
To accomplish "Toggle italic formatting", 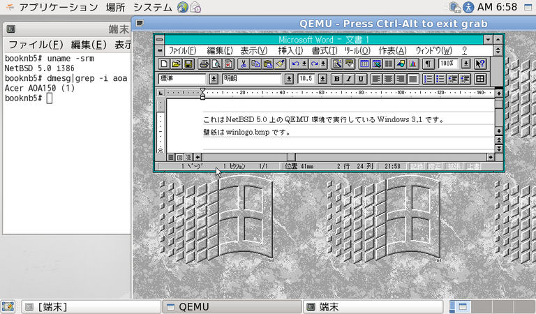I will click(349, 79).
